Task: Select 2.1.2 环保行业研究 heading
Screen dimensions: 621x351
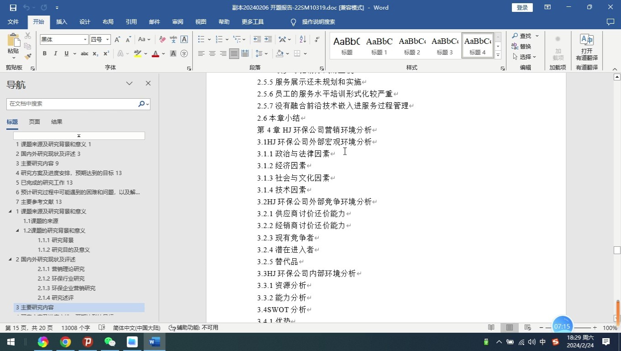Action: coord(61,279)
